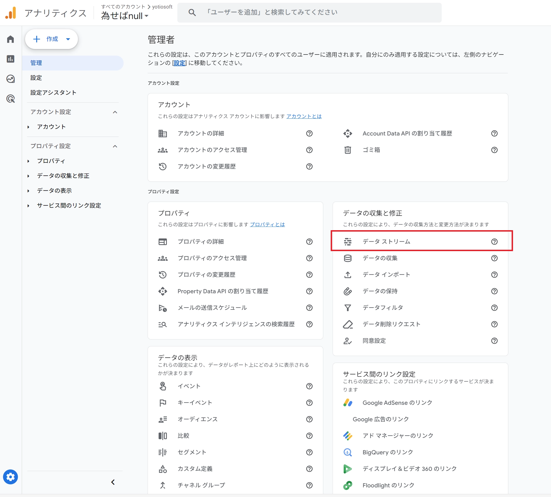Open the Explore icon in left rail

[x=10, y=79]
